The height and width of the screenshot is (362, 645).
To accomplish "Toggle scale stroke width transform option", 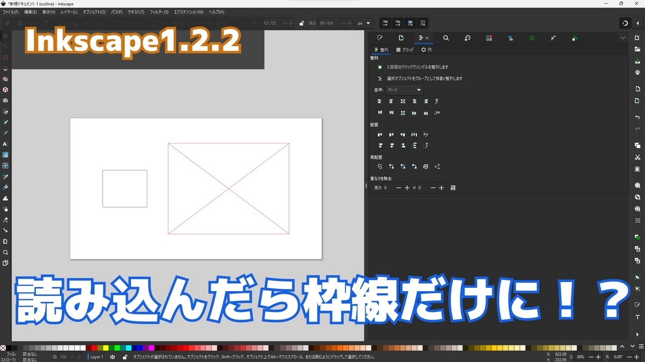I will pyautogui.click(x=385, y=23).
